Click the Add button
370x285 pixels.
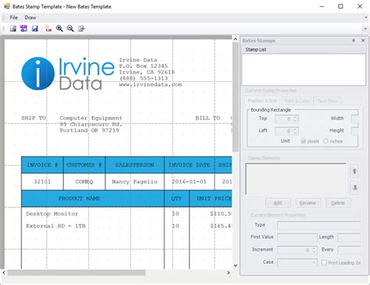[x=278, y=203]
